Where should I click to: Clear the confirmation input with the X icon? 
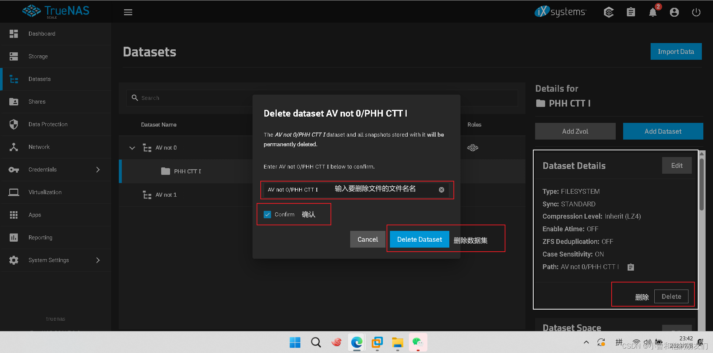(x=441, y=190)
